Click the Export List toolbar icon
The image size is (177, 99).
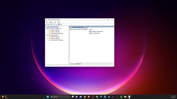click(56, 24)
